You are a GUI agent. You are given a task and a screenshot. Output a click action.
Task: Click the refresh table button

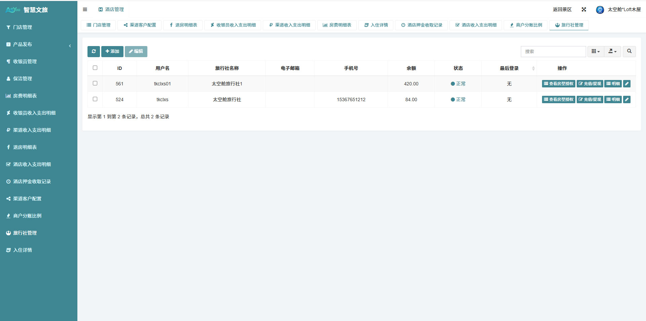(94, 51)
